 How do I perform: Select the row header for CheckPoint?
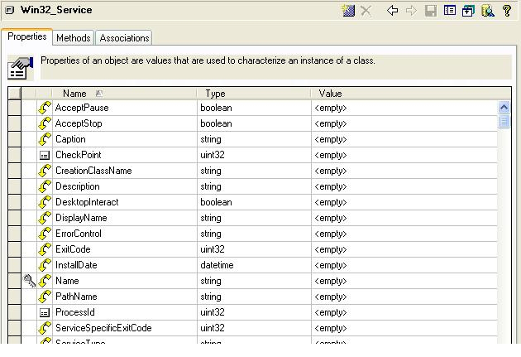click(x=14, y=155)
